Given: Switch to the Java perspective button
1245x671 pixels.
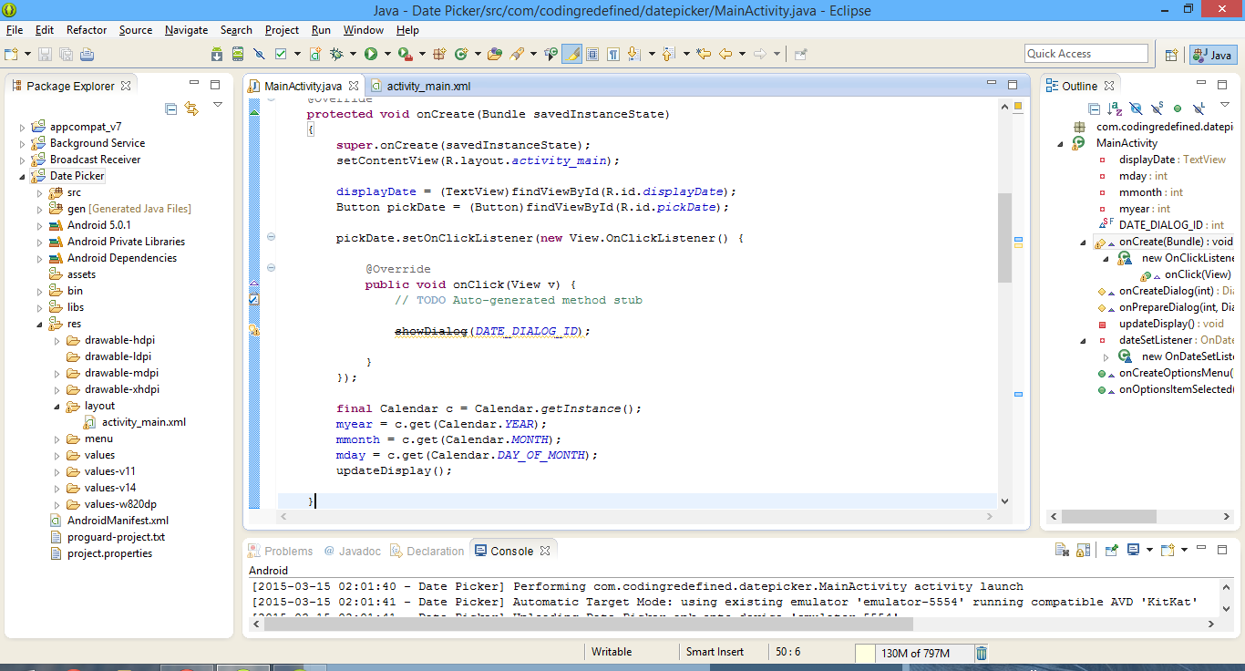Looking at the screenshot, I should pyautogui.click(x=1212, y=55).
